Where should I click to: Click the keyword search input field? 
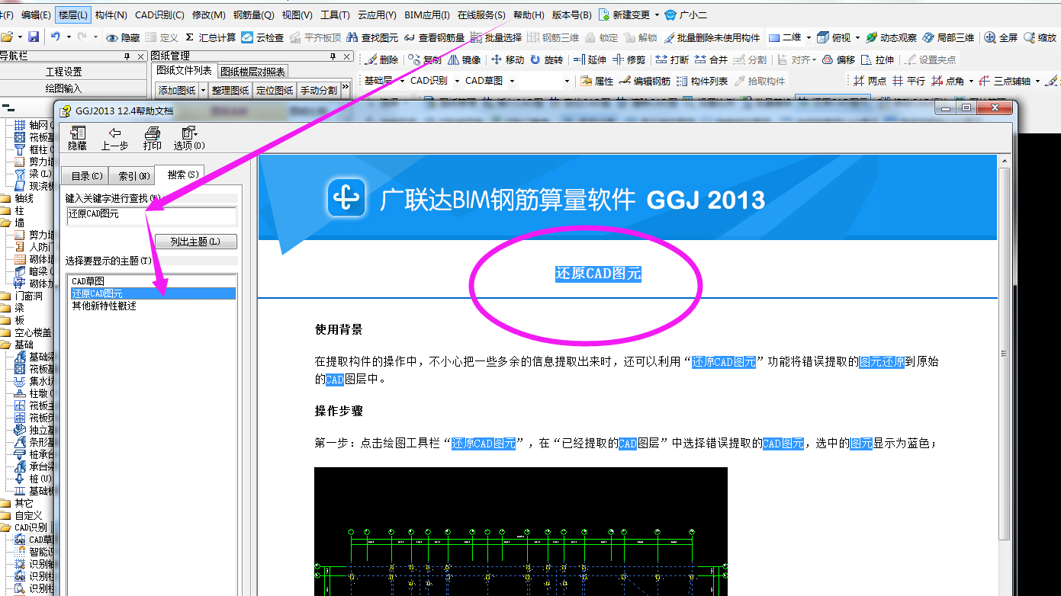pos(151,216)
